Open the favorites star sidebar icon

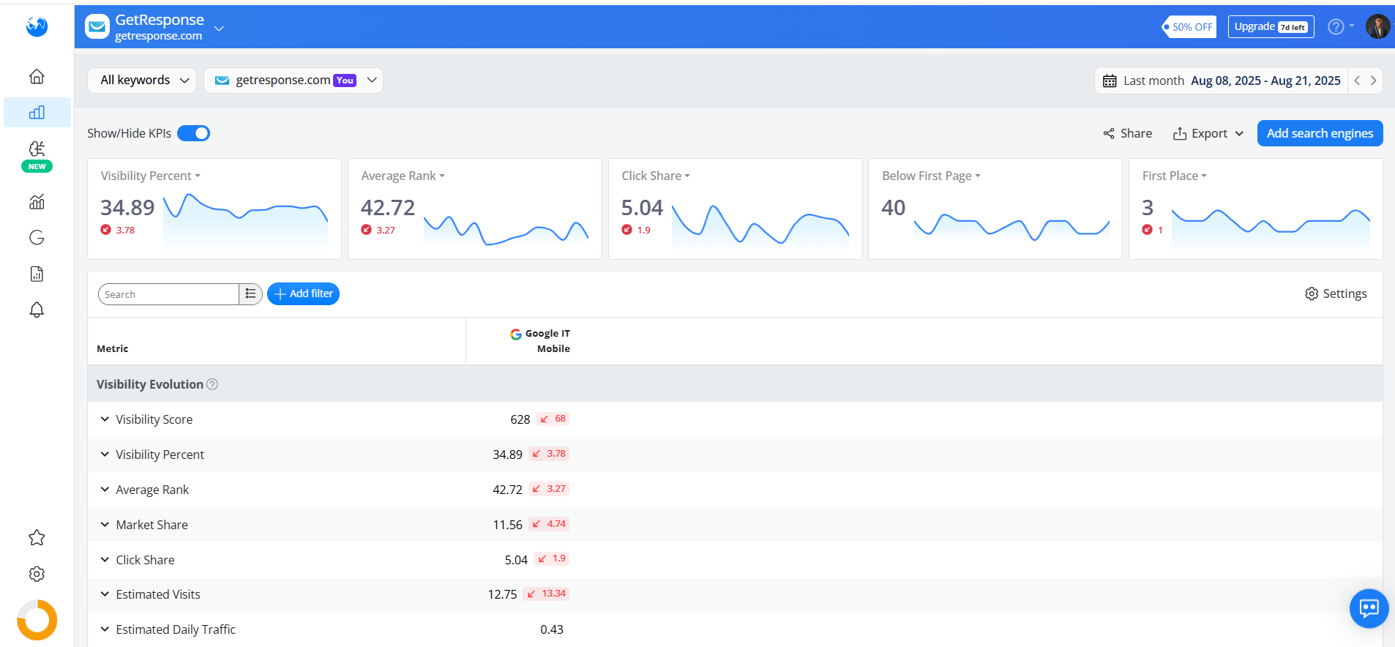tap(37, 538)
